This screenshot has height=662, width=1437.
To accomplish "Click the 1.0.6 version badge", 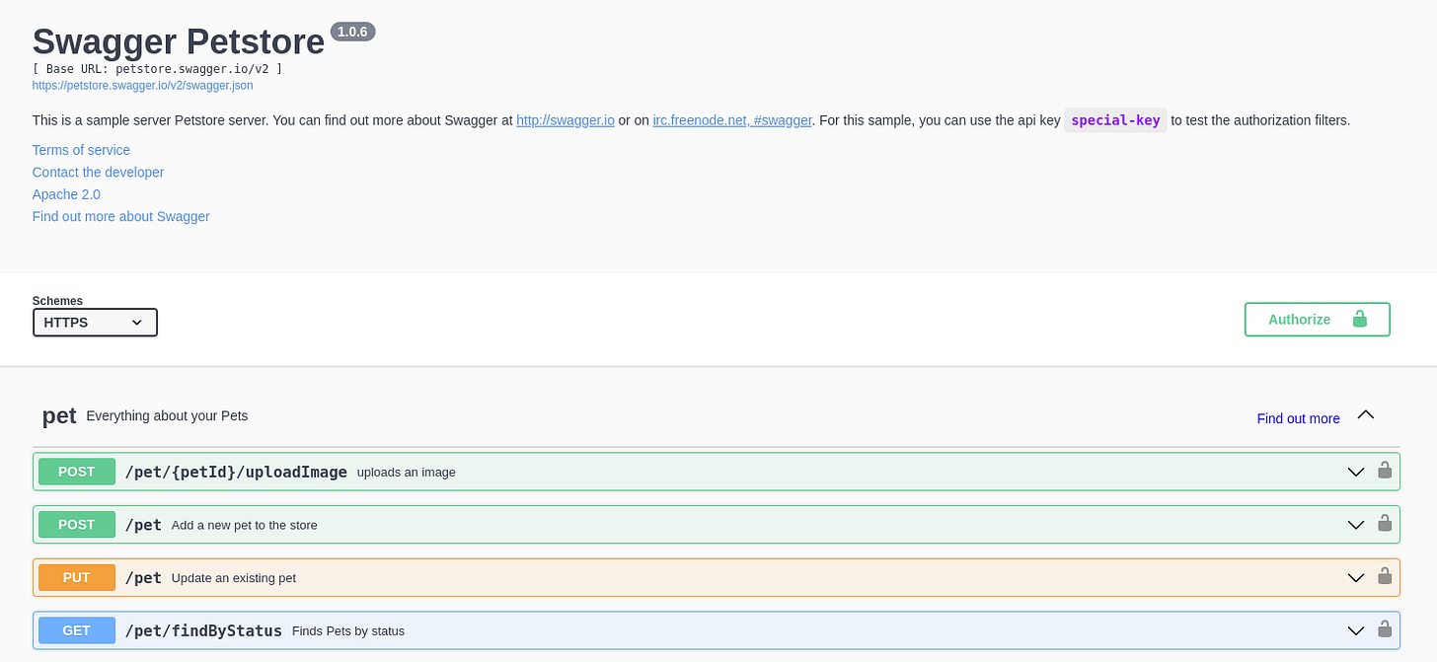I will pos(352,31).
